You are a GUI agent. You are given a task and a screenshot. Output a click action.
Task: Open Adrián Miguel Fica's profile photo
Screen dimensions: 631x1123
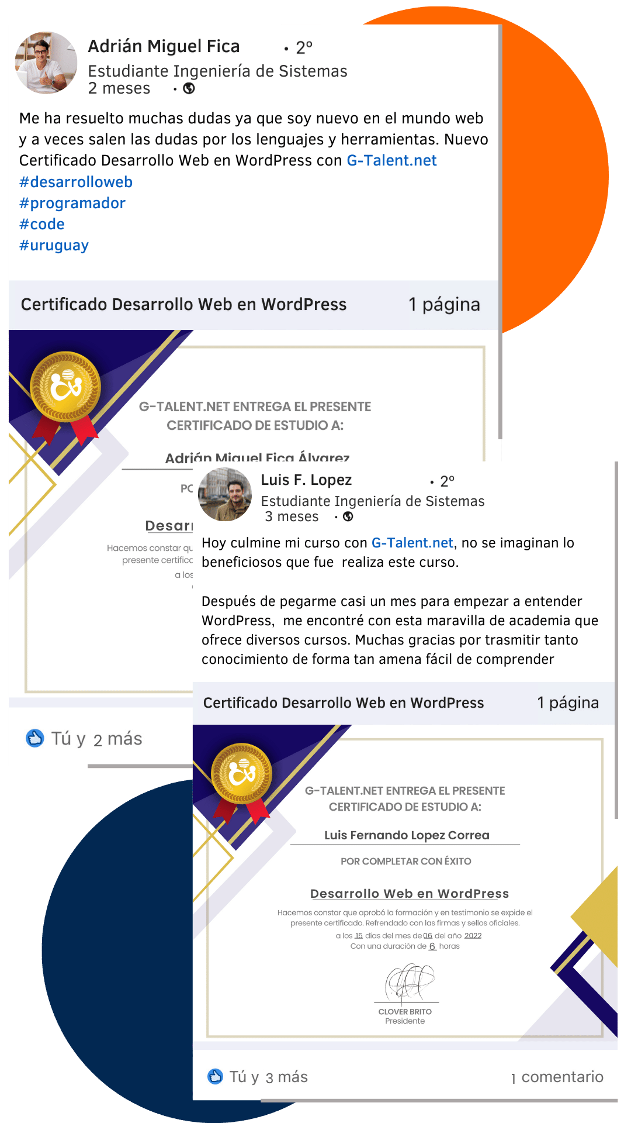[46, 63]
